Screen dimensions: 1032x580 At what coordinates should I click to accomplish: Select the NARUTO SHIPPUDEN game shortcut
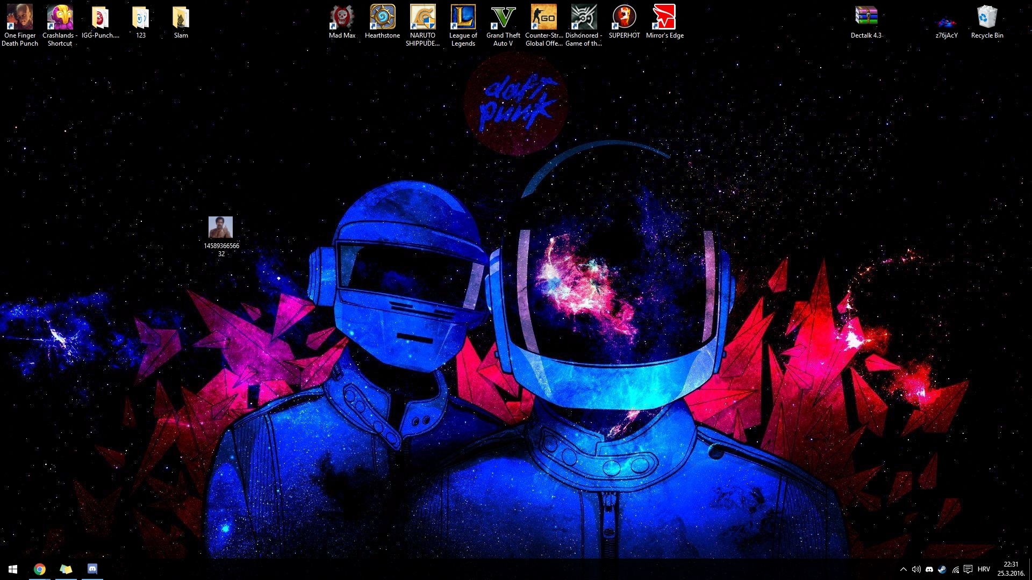click(423, 25)
